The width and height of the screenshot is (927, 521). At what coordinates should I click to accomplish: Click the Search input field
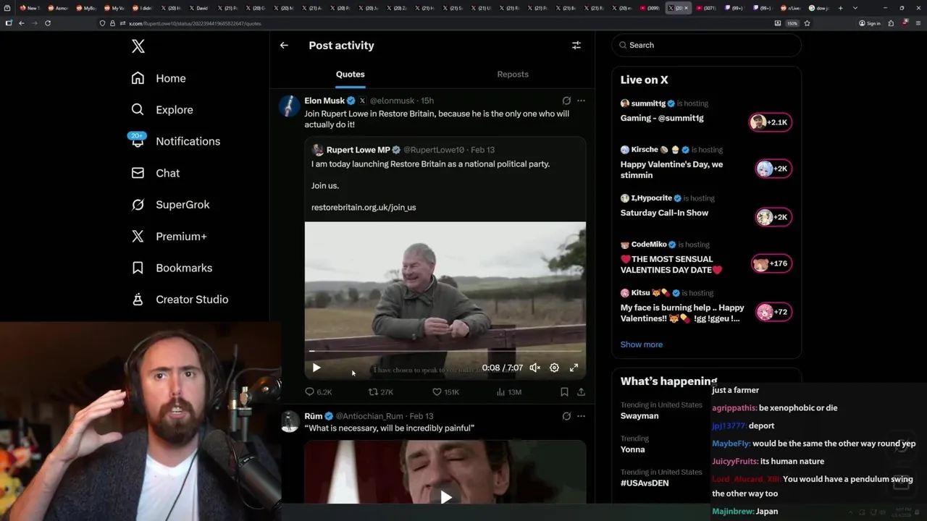pyautogui.click(x=707, y=45)
